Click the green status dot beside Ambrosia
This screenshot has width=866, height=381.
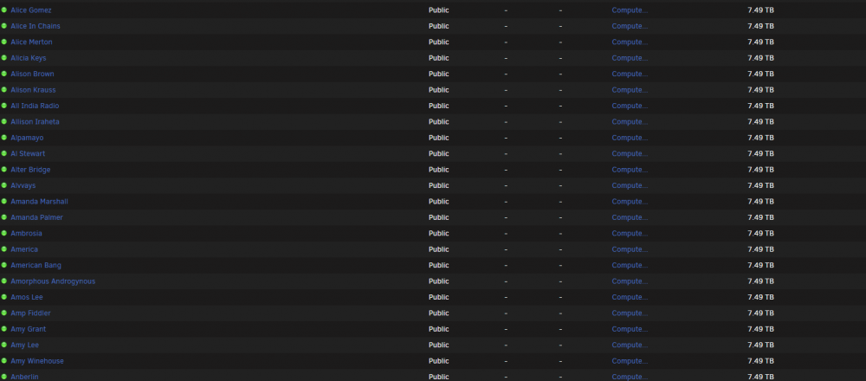(x=3, y=233)
